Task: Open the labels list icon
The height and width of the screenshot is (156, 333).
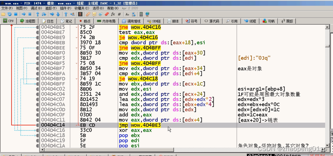Action: click(100, 14)
